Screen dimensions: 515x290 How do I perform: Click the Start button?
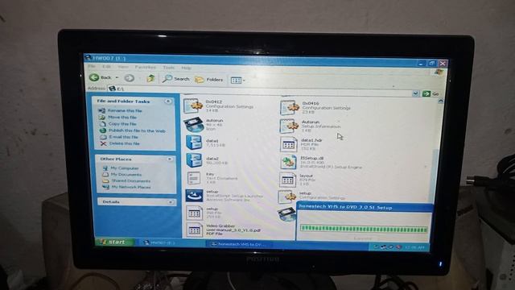[114, 242]
